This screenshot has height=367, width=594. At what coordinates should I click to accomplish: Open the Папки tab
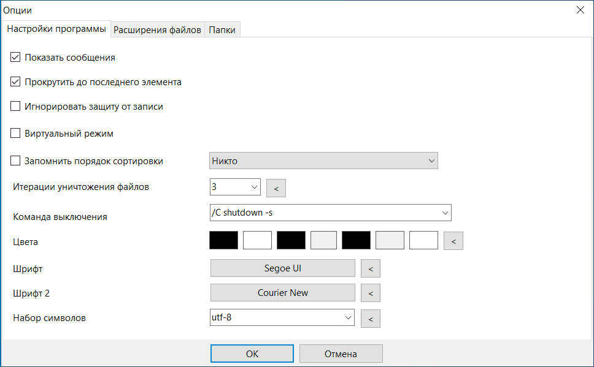tap(222, 29)
